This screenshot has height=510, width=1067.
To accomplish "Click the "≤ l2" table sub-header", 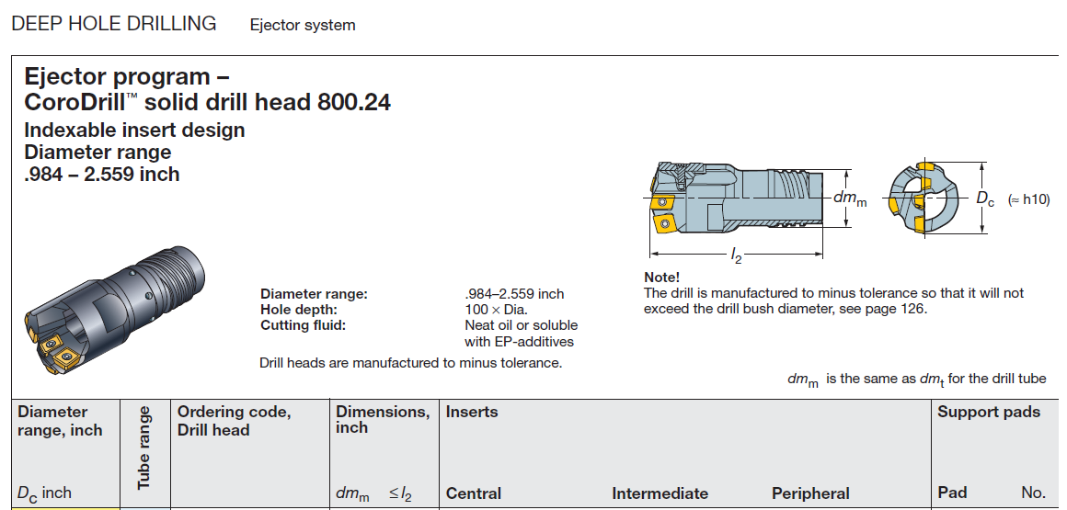I will tap(400, 494).
